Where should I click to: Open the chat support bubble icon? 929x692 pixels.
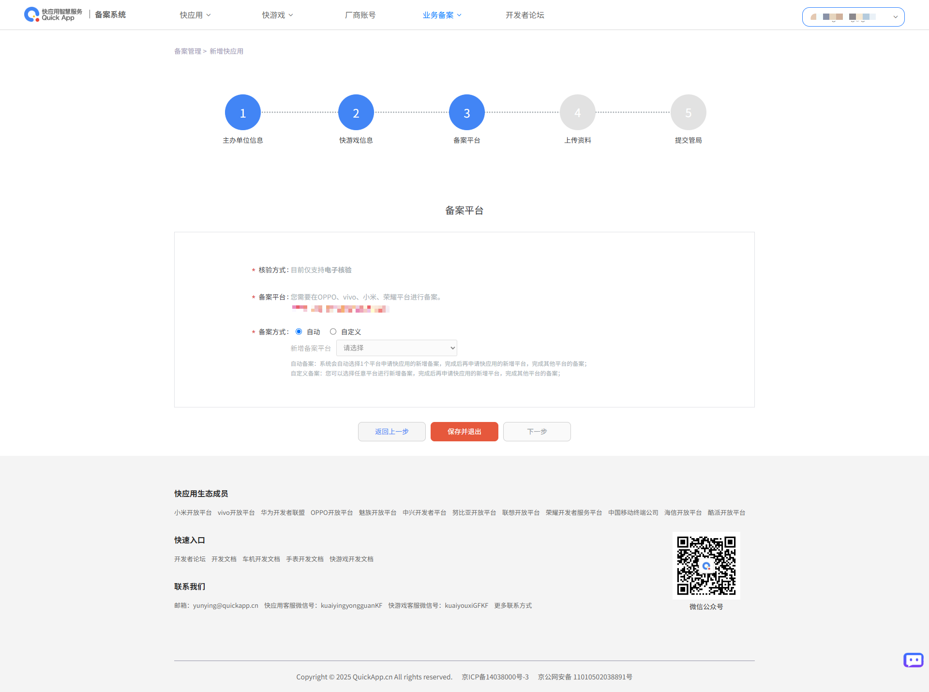coord(913,660)
